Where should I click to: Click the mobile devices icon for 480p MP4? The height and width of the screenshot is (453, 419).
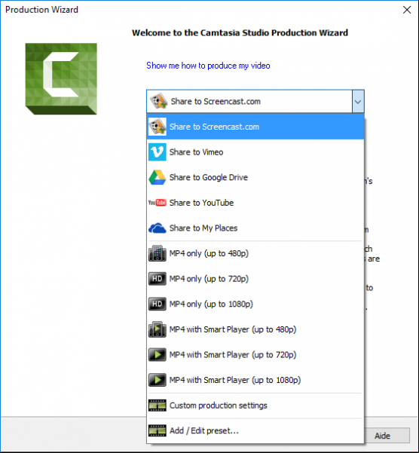[157, 253]
